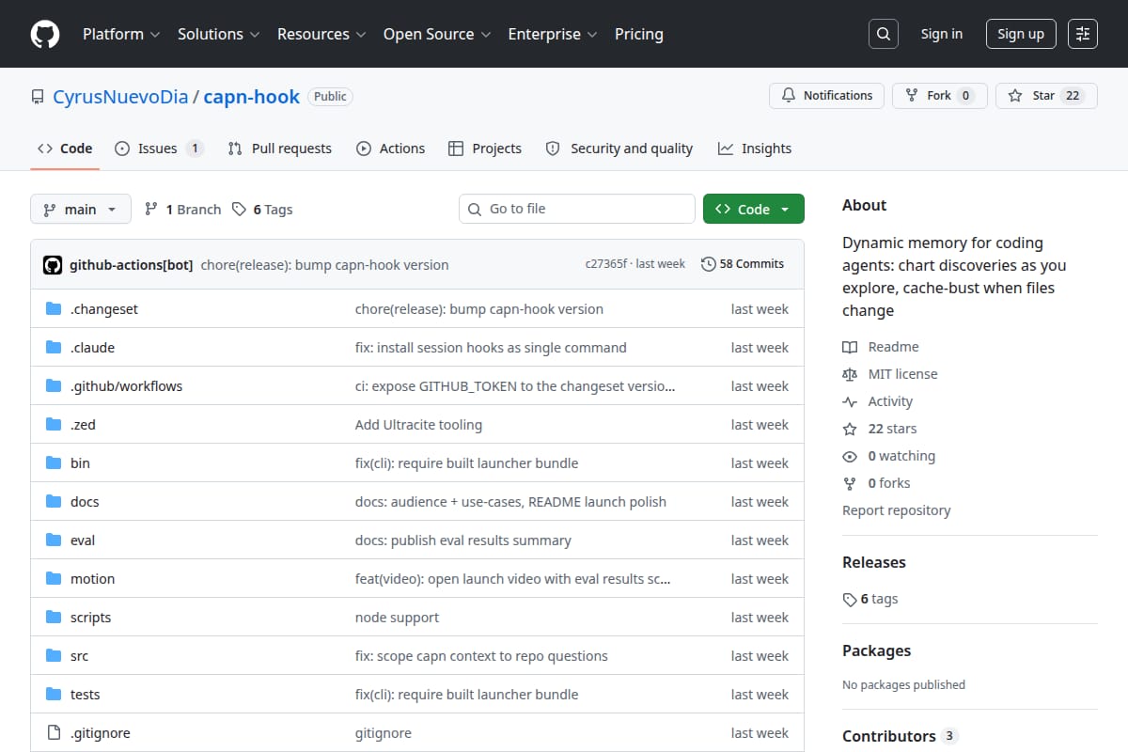Viewport: 1128px width, 752px height.
Task: Click the scripts folder icon
Action: pyautogui.click(x=54, y=618)
